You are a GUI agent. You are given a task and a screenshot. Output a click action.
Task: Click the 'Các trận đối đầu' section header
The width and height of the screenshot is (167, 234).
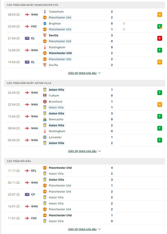(x=19, y=161)
